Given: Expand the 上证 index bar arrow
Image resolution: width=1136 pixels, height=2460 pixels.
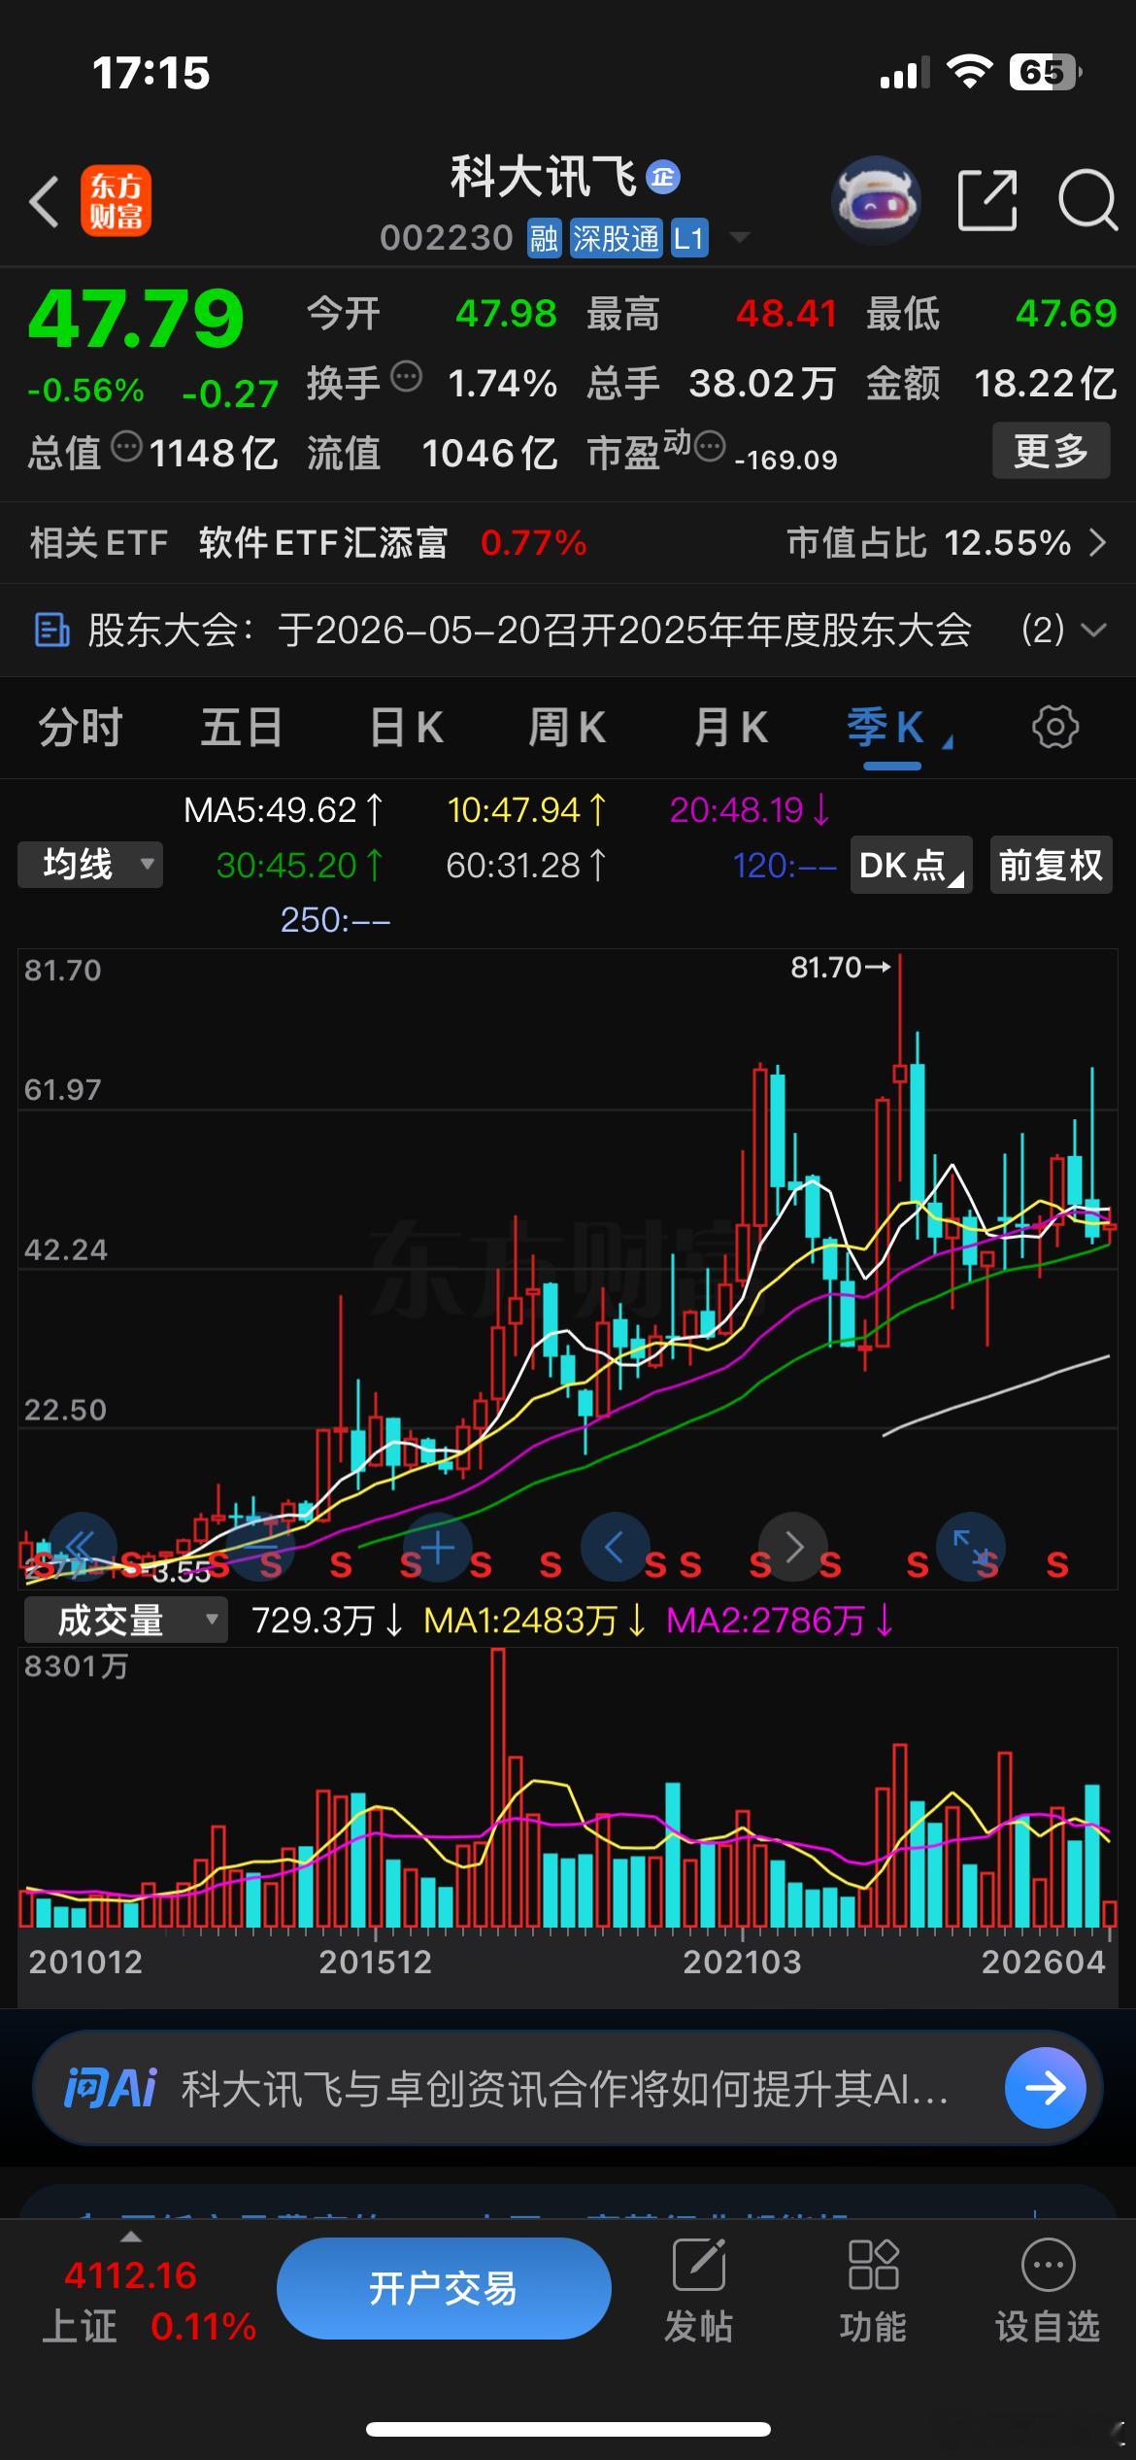Looking at the screenshot, I should 130,2237.
